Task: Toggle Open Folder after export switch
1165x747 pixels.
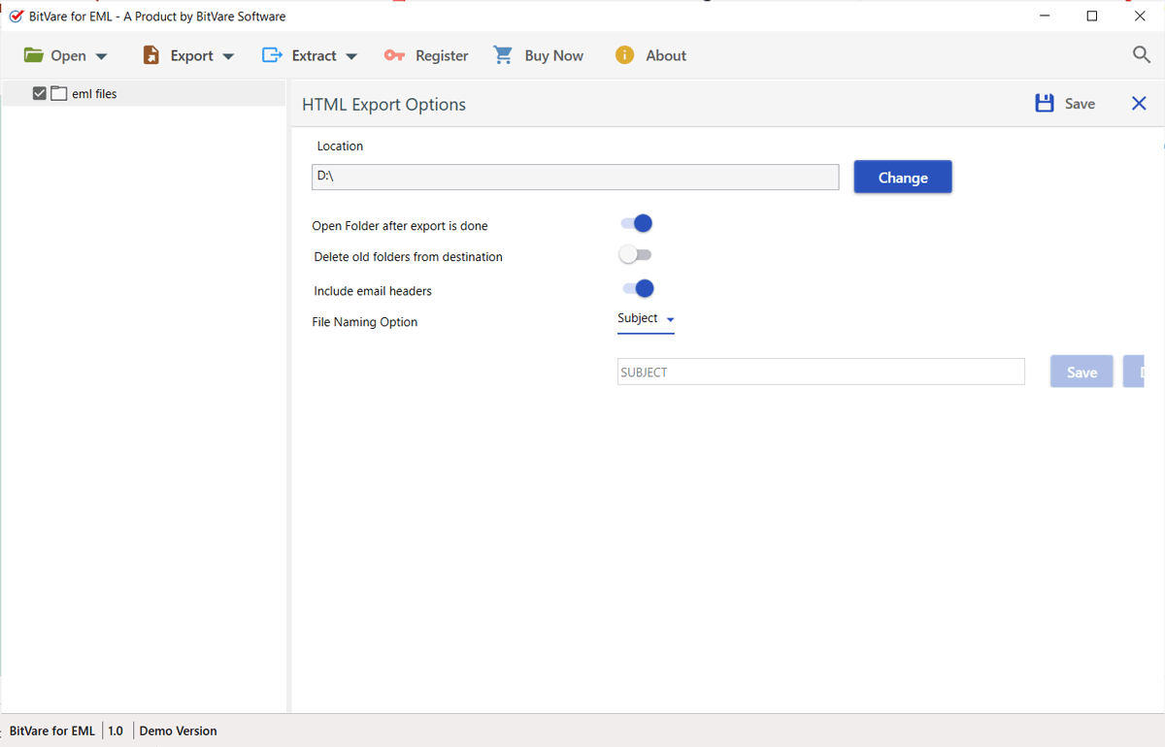Action: click(x=637, y=224)
